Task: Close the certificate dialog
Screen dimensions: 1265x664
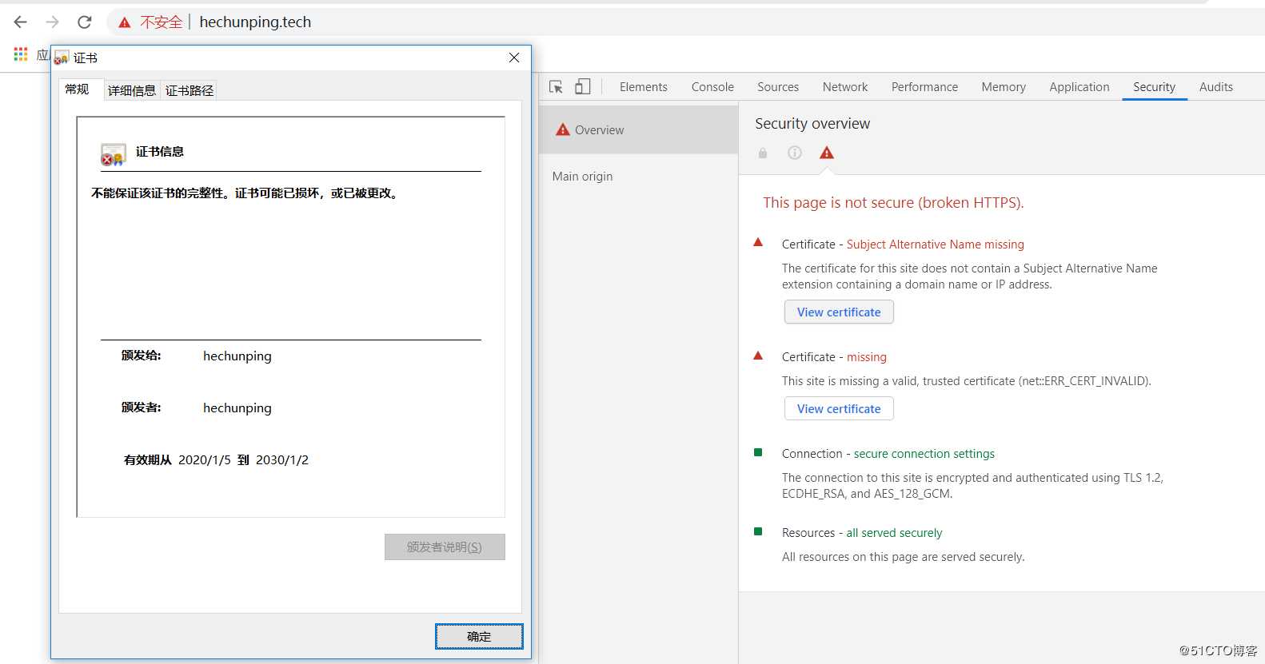Action: [514, 58]
